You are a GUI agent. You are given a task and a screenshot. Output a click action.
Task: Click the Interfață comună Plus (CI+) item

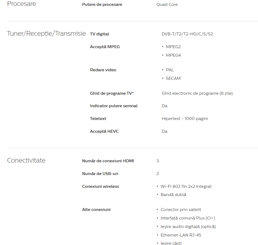188,218
